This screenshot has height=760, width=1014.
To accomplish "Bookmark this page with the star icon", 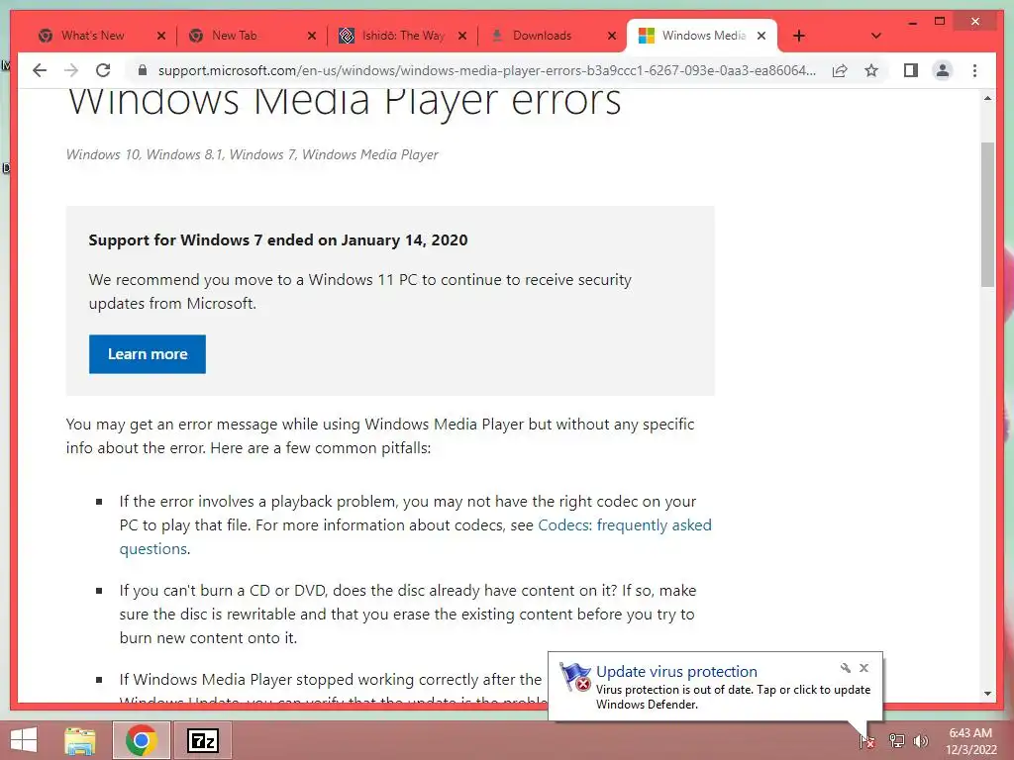I will [871, 70].
